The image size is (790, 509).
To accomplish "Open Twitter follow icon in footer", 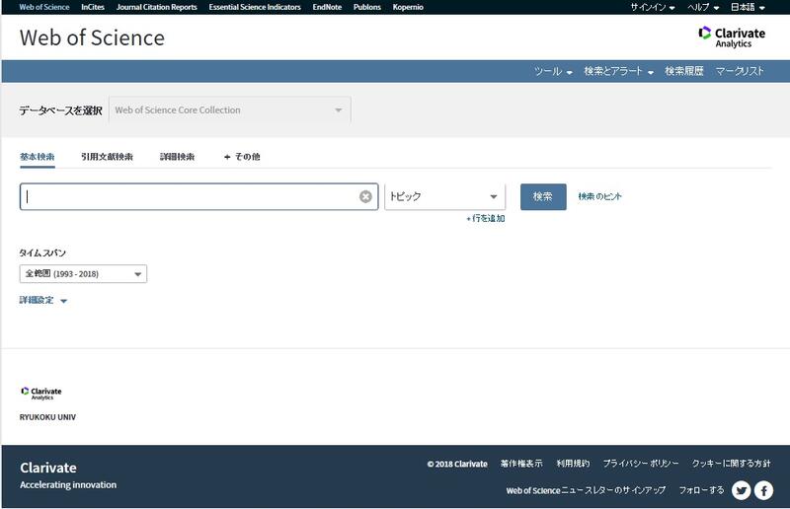I will pos(741,490).
